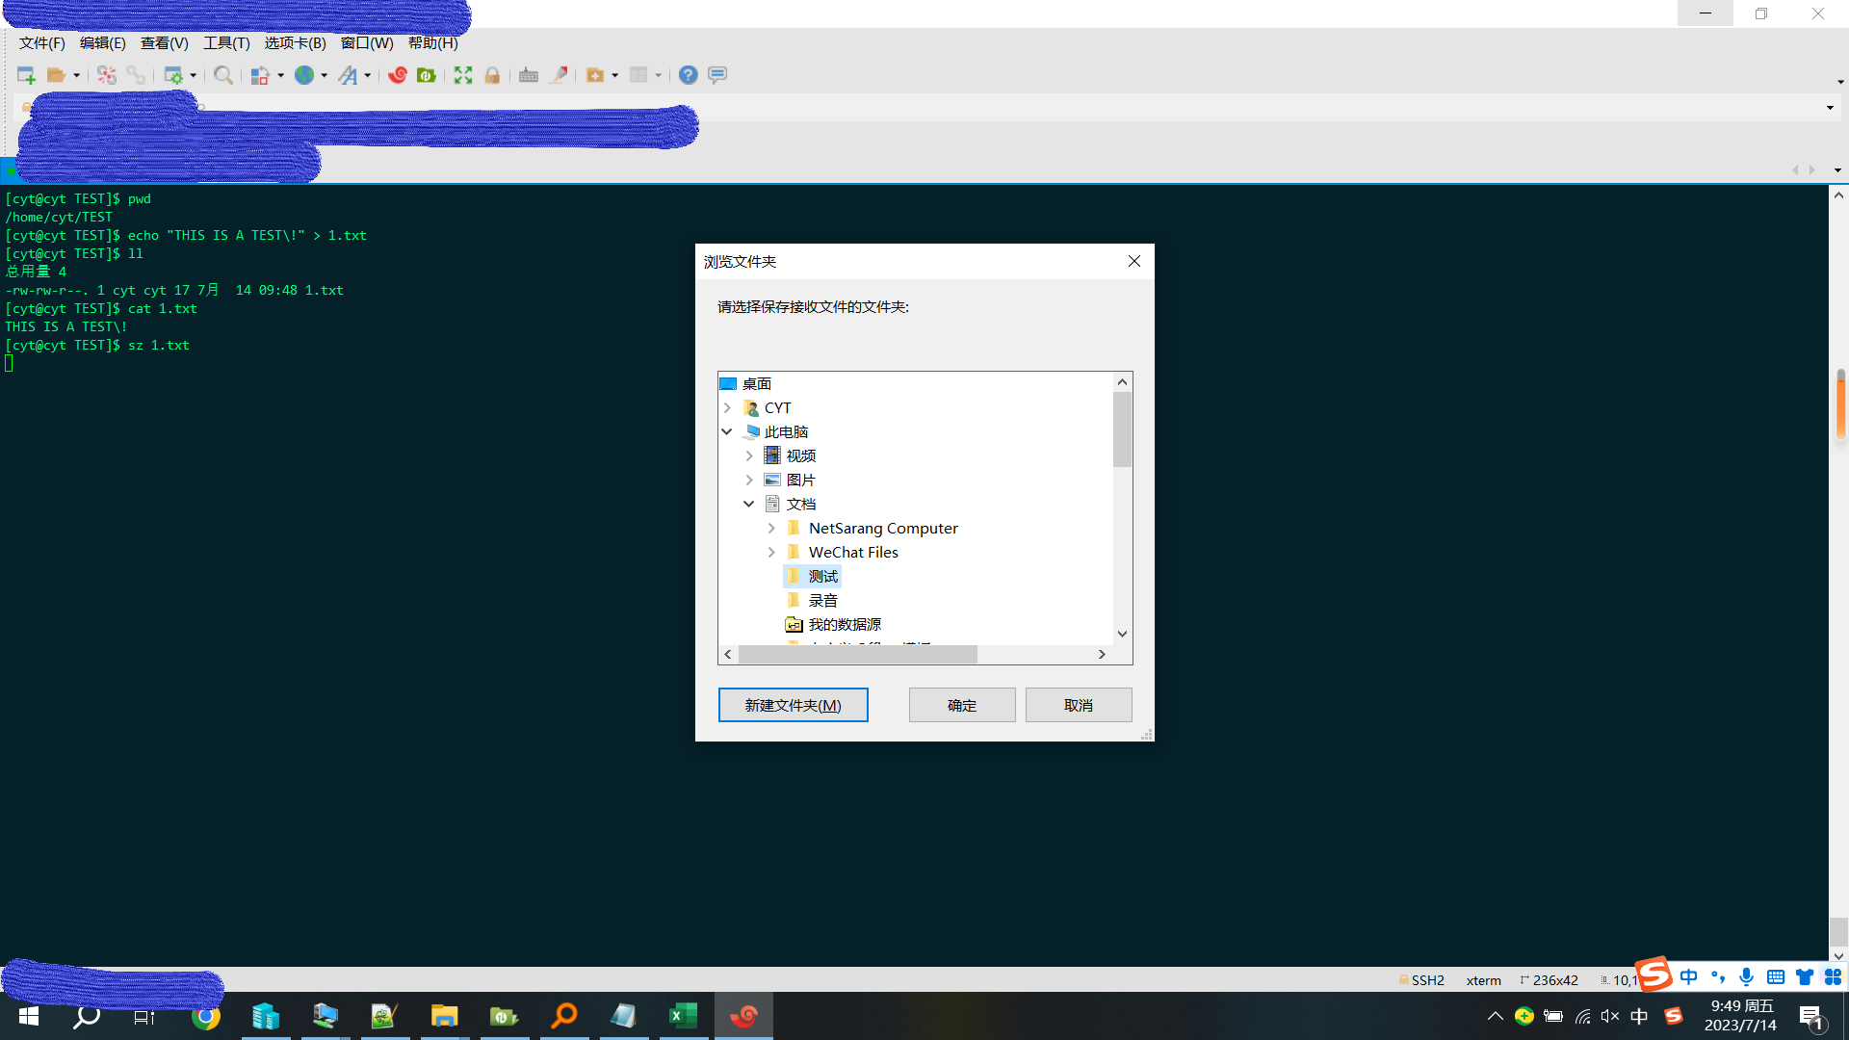Open the 工具(T) menu
The width and height of the screenshot is (1849, 1040).
click(226, 43)
